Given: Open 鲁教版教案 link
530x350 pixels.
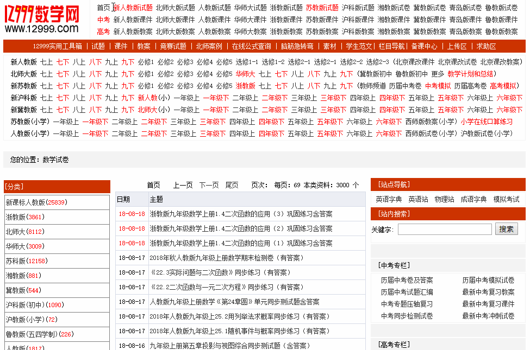Looking at the screenshot, I should 502,31.
